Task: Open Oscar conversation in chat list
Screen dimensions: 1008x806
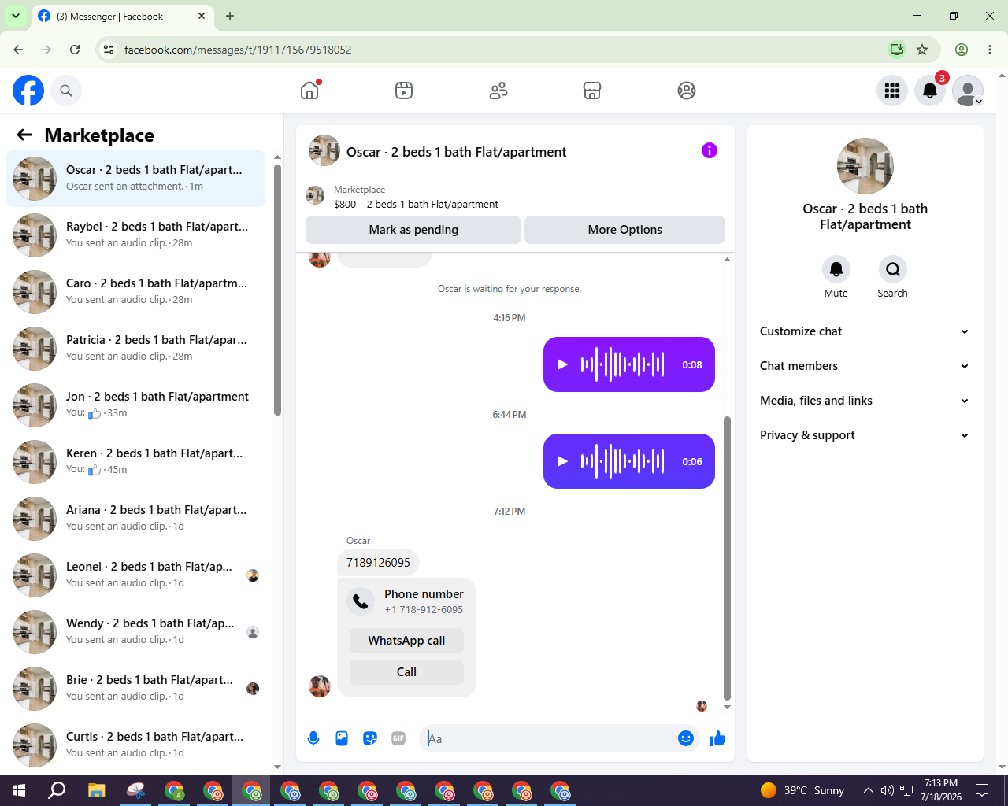Action: [136, 179]
